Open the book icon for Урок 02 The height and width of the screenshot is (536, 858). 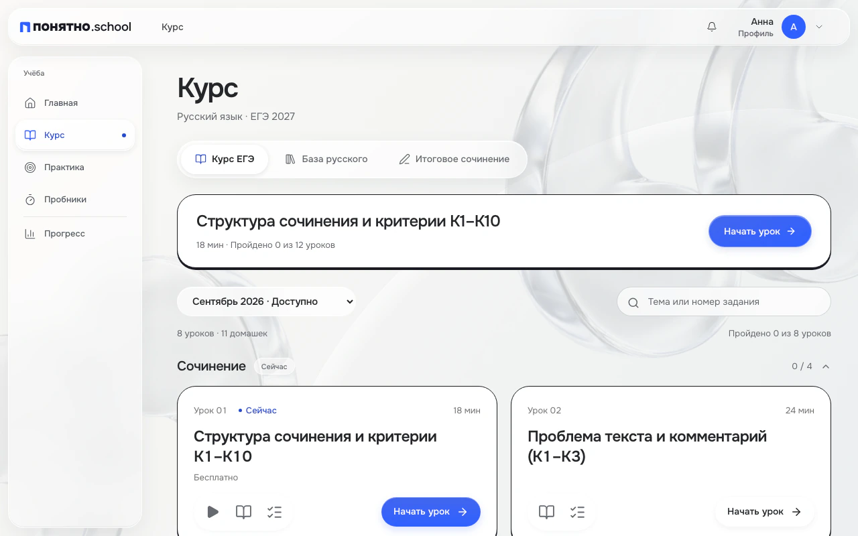546,512
